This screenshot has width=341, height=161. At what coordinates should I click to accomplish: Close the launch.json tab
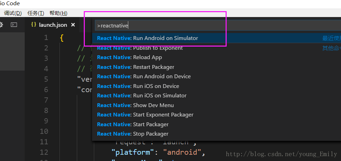point(73,25)
